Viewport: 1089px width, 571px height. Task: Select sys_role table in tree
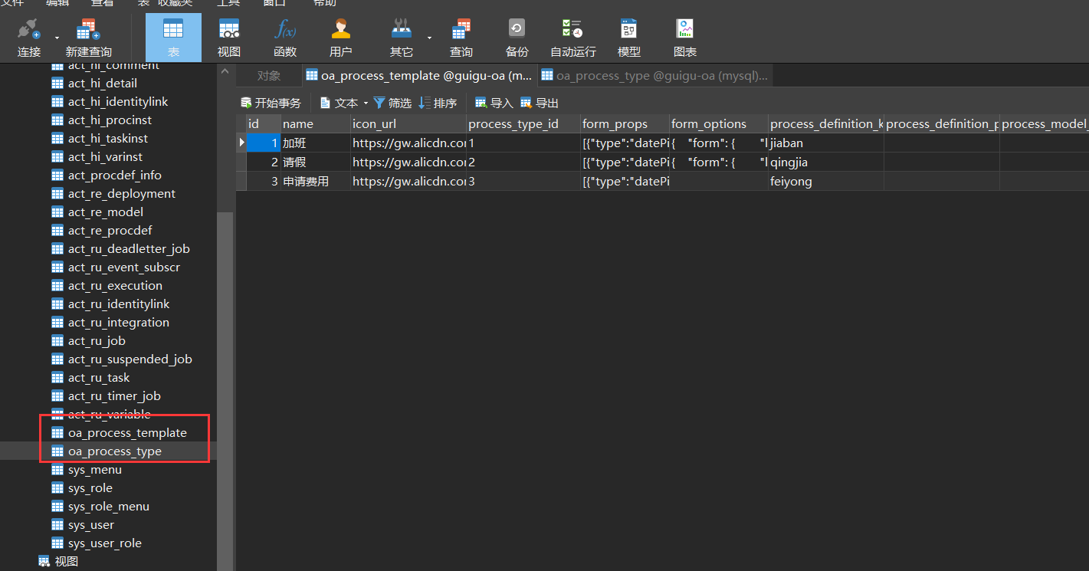pyautogui.click(x=90, y=487)
